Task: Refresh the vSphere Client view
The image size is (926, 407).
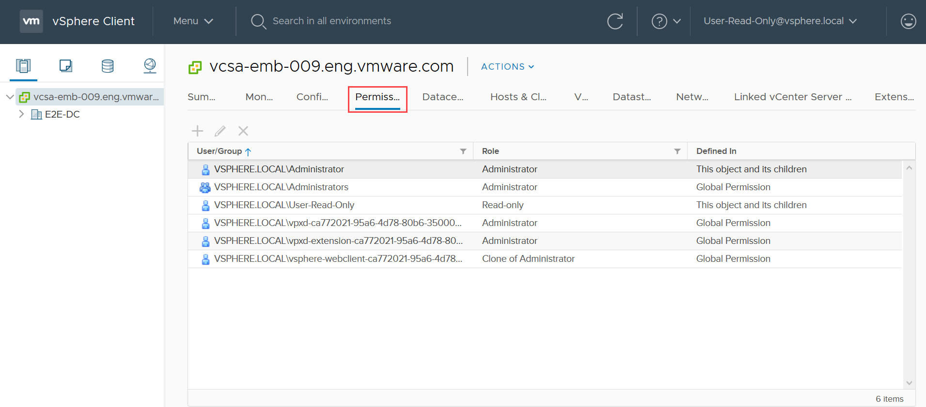Action: (615, 21)
